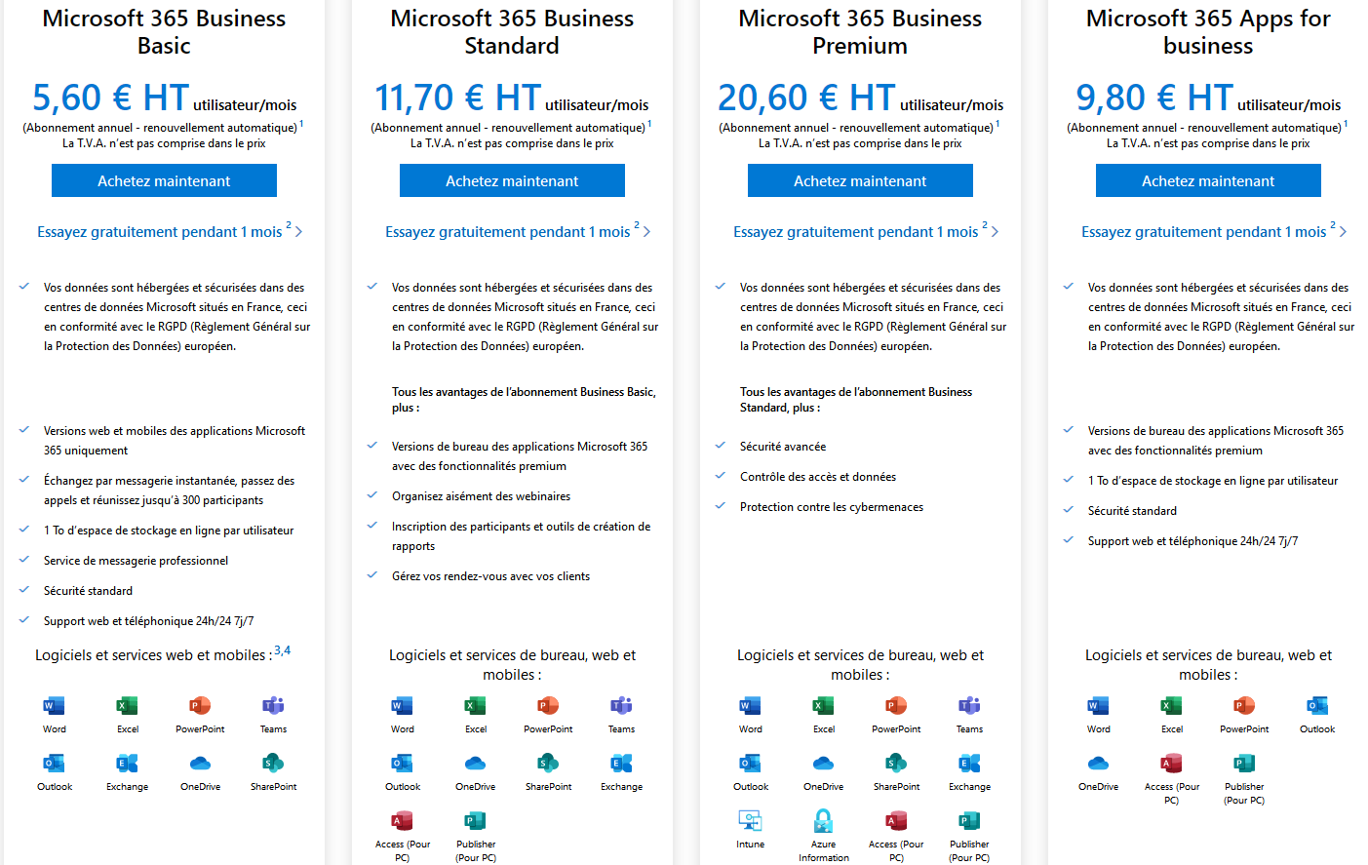Click footnote 3,4 next to Logiciels et services
The height and width of the screenshot is (865, 1368).
click(x=283, y=650)
